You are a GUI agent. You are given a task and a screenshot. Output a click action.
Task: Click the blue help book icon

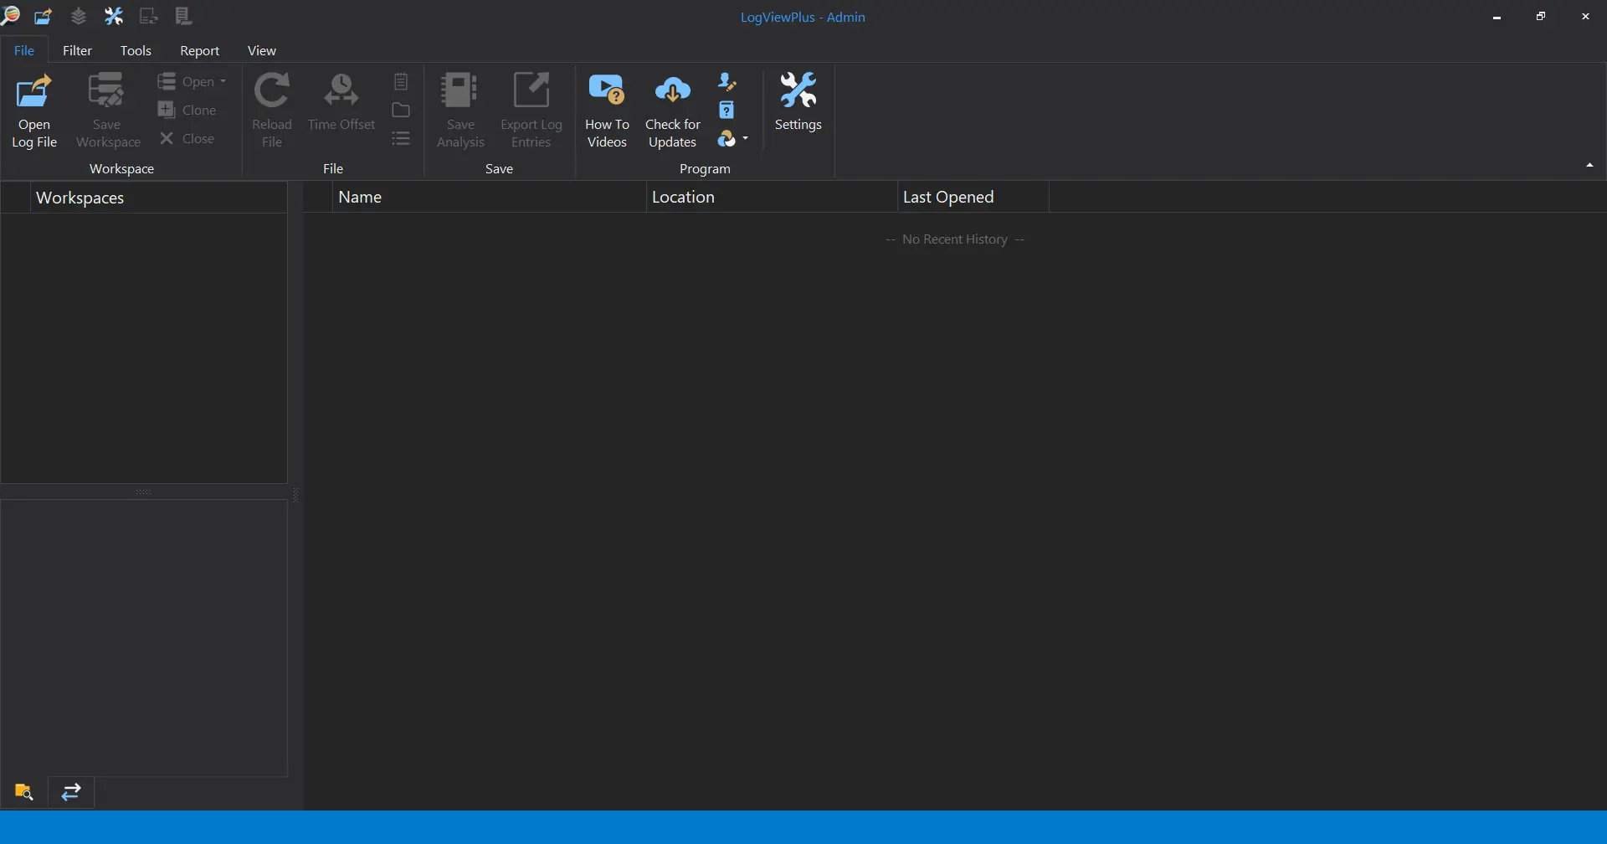[727, 110]
